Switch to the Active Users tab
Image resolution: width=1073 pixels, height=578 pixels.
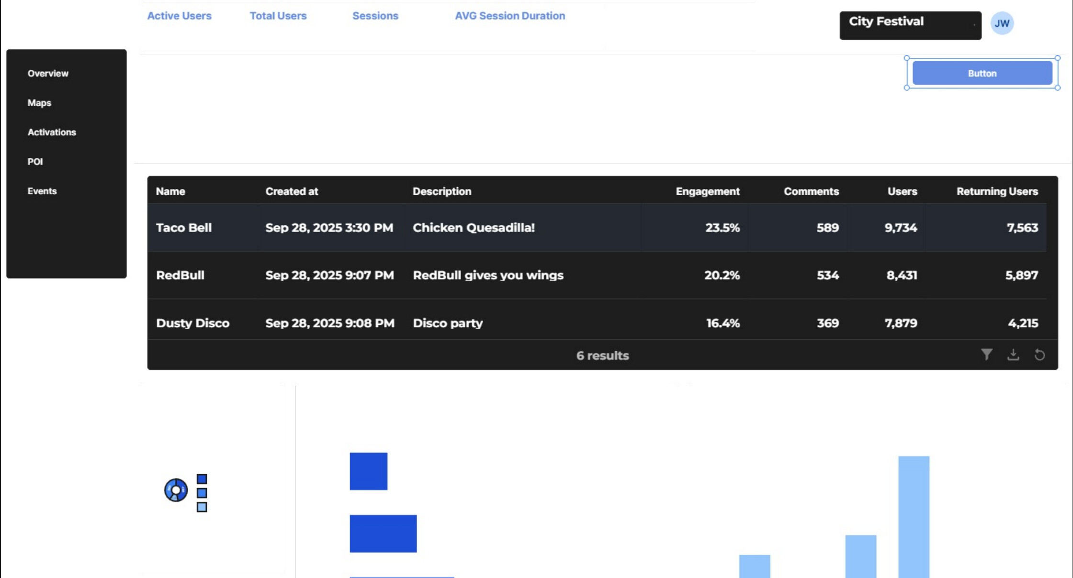point(179,16)
